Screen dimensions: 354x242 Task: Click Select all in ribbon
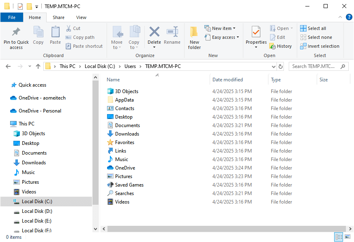tap(313, 28)
